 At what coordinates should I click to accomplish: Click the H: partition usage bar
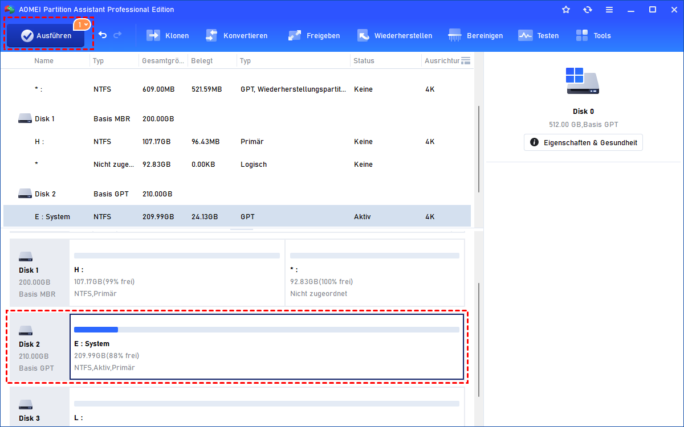[177, 256]
